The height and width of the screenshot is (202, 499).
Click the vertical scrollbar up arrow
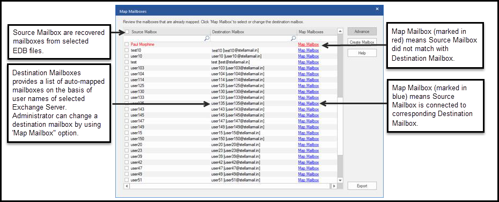click(340, 31)
